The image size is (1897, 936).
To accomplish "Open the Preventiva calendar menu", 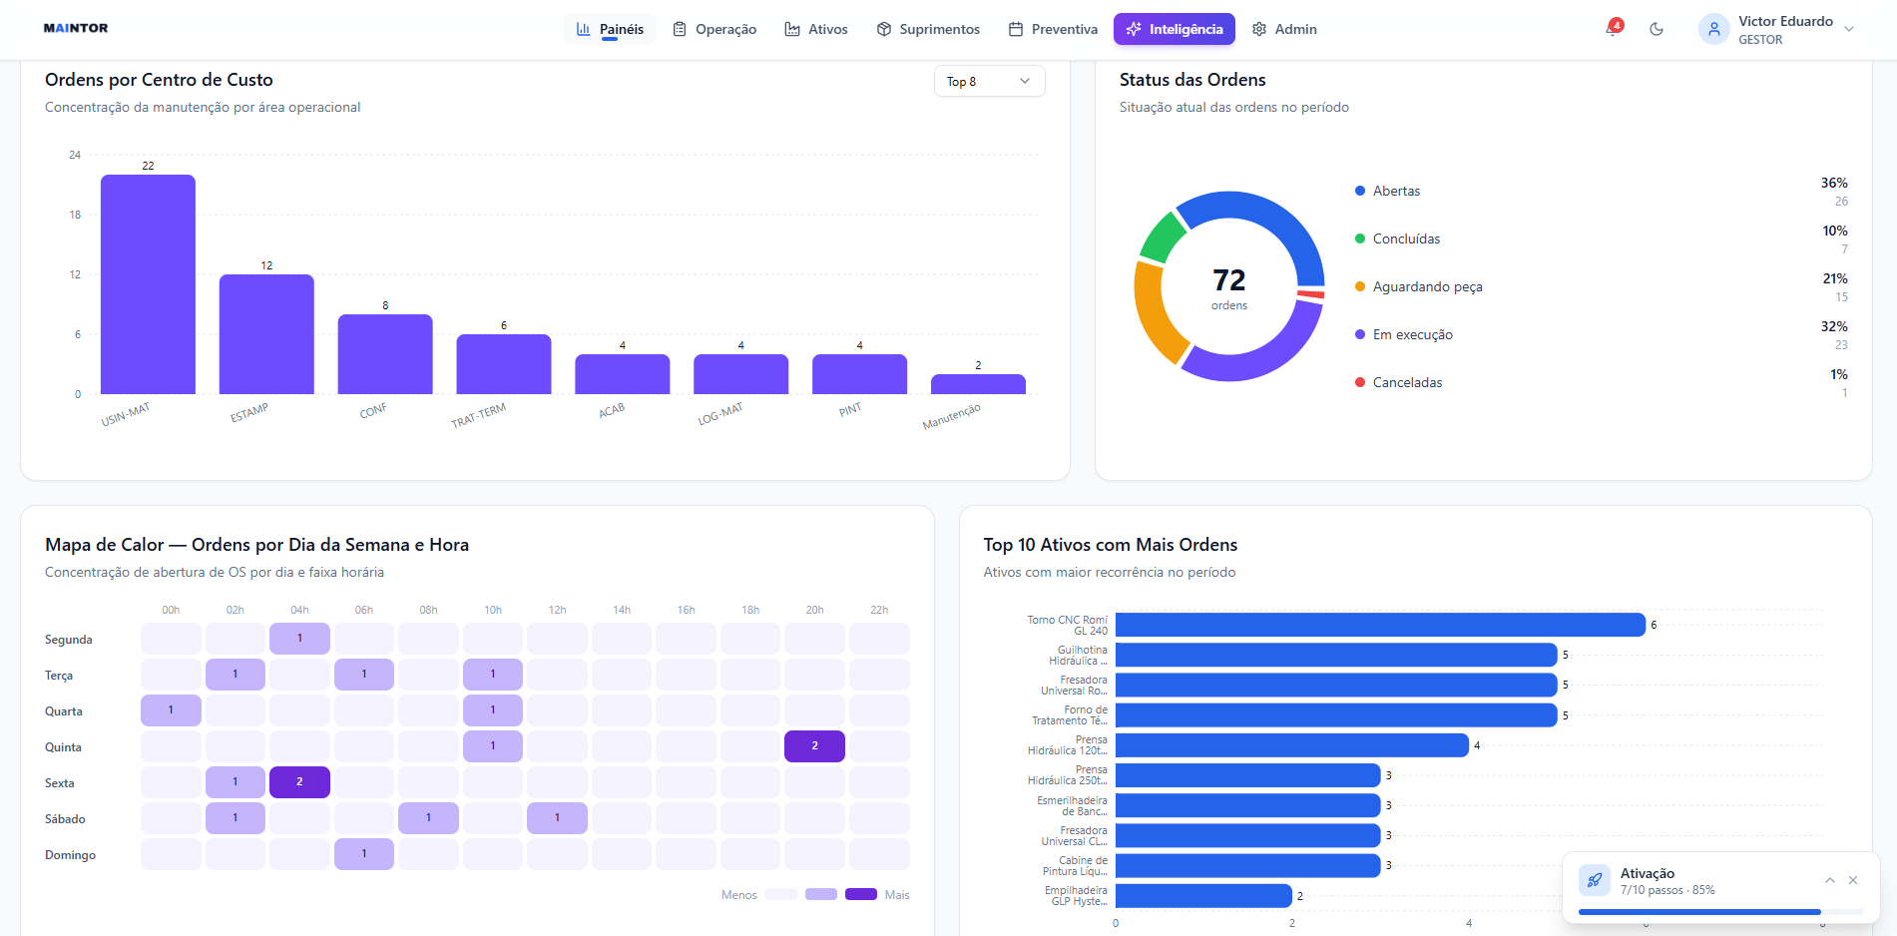I will coord(1053,29).
